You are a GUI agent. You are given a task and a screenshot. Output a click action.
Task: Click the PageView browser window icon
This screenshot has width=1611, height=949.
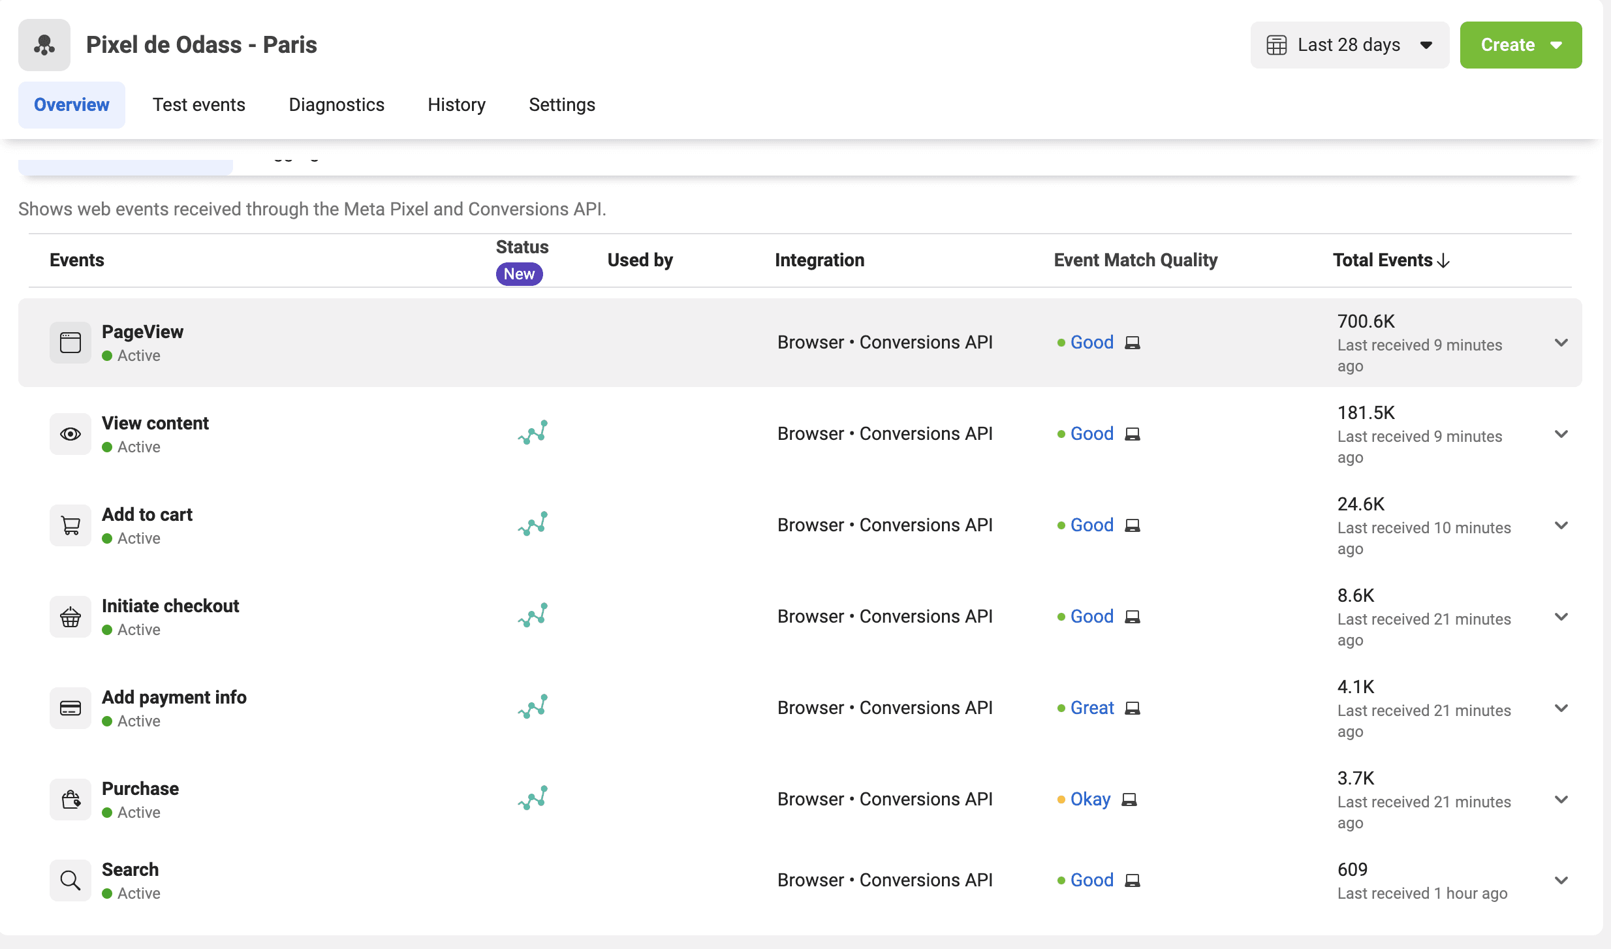(70, 343)
